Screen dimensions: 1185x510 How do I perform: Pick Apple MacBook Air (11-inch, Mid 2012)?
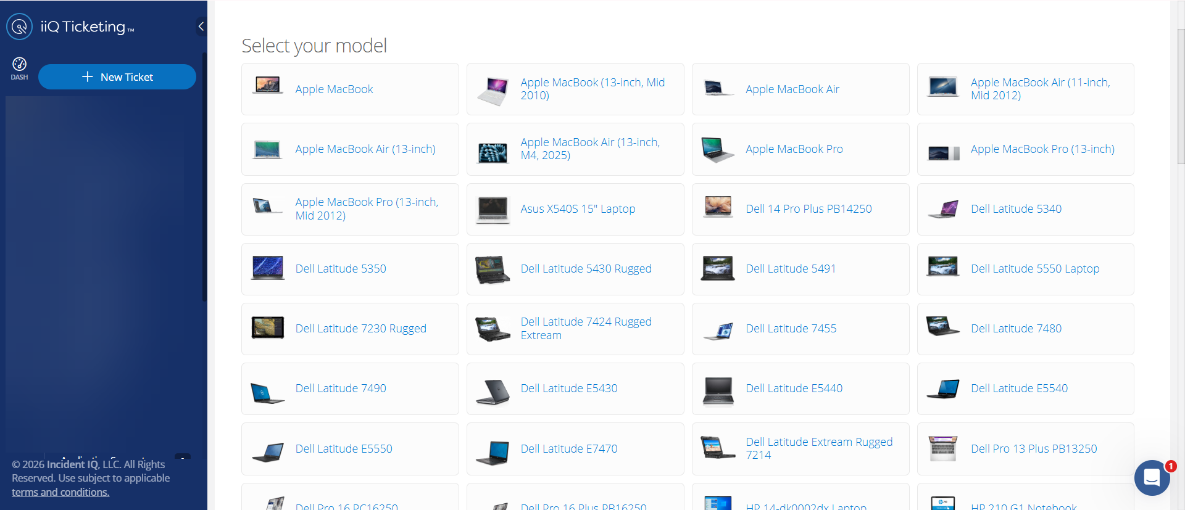click(1040, 89)
